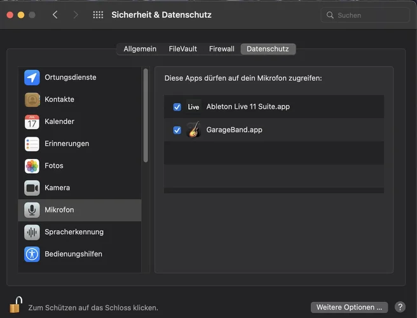Choose Erinnerungen from the privacy list
This screenshot has width=417, height=318.
(x=66, y=144)
